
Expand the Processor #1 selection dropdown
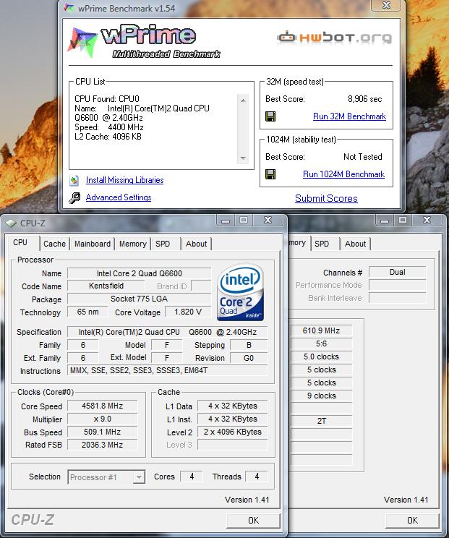(x=139, y=477)
